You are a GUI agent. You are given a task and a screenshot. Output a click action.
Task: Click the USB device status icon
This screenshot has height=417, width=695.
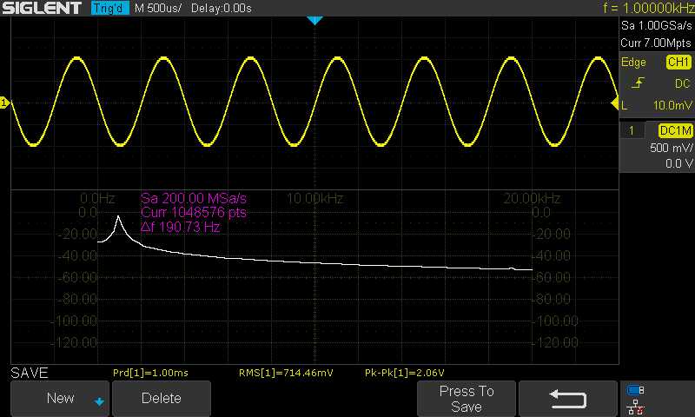point(636,389)
